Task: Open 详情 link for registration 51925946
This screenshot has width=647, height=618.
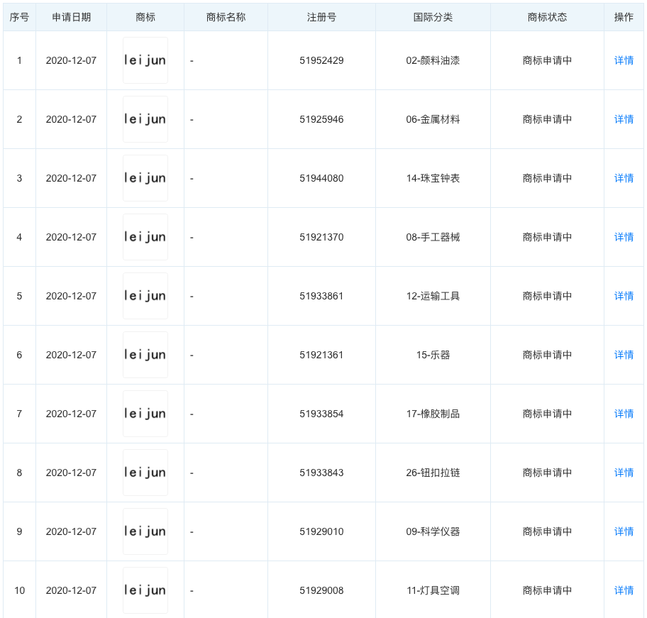Action: pos(624,119)
